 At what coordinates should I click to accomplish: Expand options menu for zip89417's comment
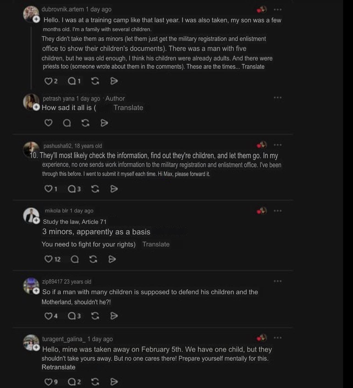point(278,281)
